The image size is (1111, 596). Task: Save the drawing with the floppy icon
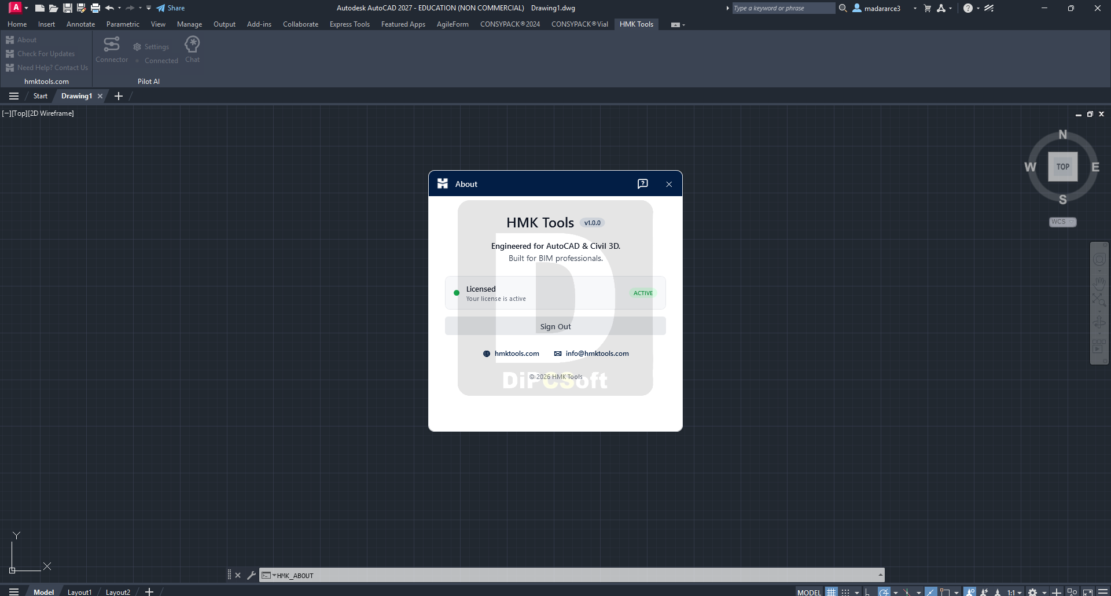click(x=68, y=8)
